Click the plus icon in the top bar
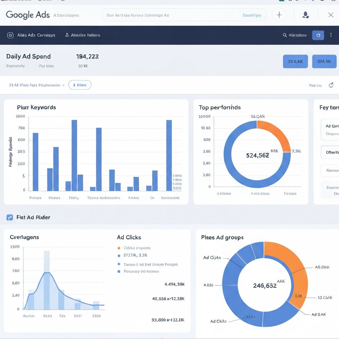Screen dimensions: 339x339 pos(279,15)
